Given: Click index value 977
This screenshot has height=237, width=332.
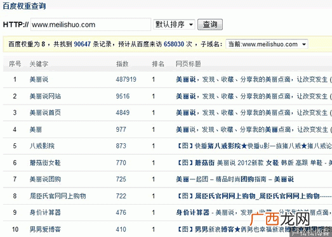Looking at the screenshot, I should (121, 129).
